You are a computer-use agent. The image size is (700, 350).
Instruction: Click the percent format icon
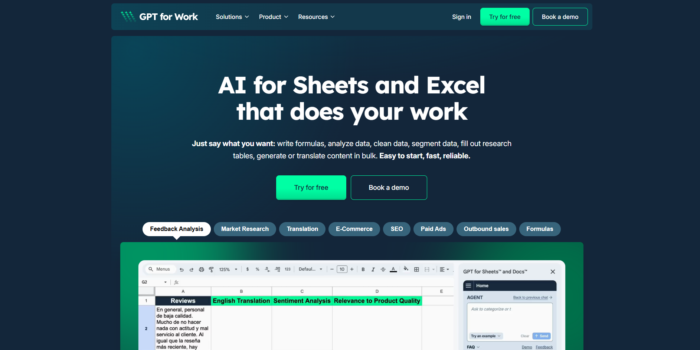click(x=258, y=269)
